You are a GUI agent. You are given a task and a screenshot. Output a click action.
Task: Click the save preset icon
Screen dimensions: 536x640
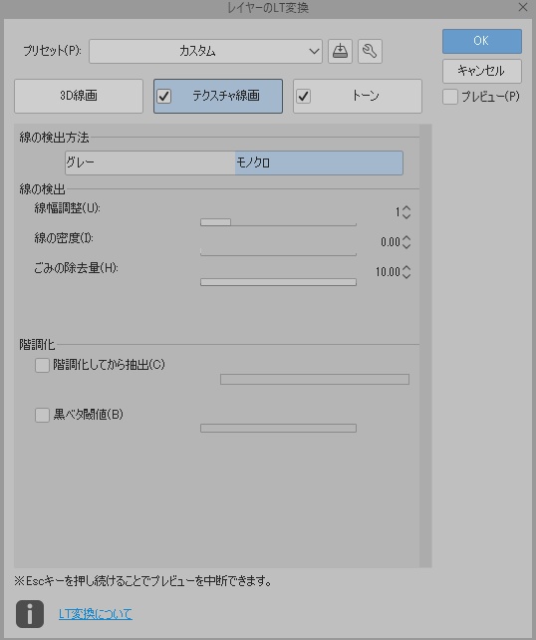tap(340, 51)
